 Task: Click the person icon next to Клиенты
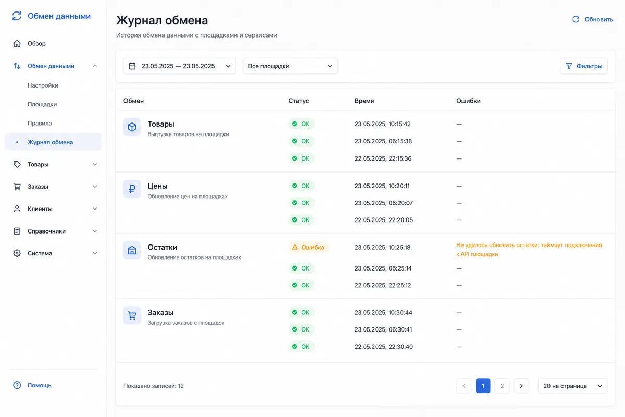pyautogui.click(x=17, y=209)
